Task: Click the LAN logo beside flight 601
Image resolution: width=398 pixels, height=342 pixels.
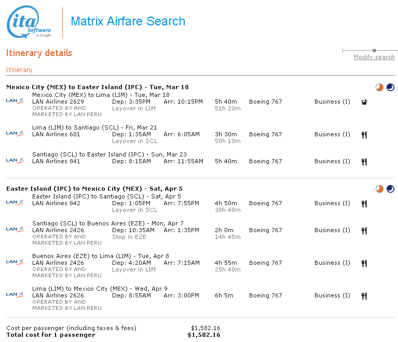Action: pos(15,133)
